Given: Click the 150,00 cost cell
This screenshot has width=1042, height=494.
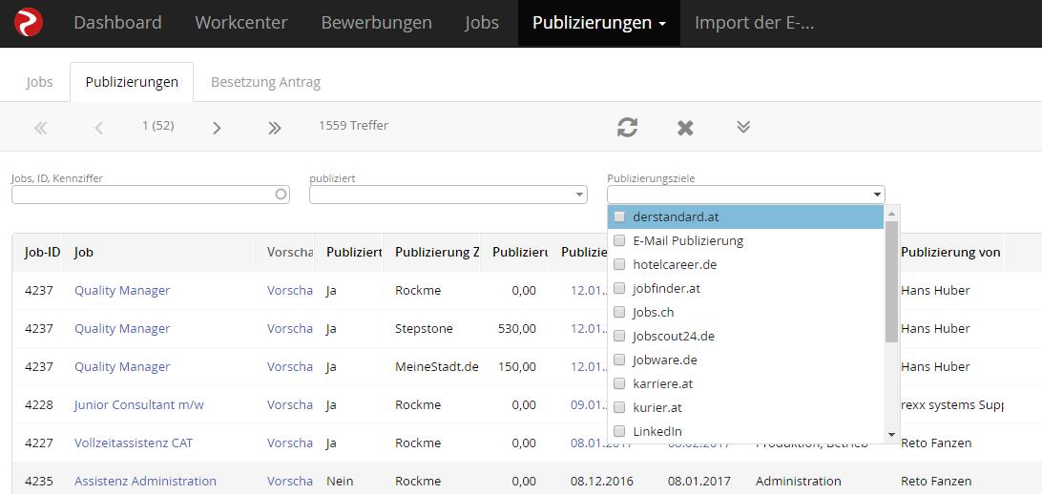Looking at the screenshot, I should 517,366.
